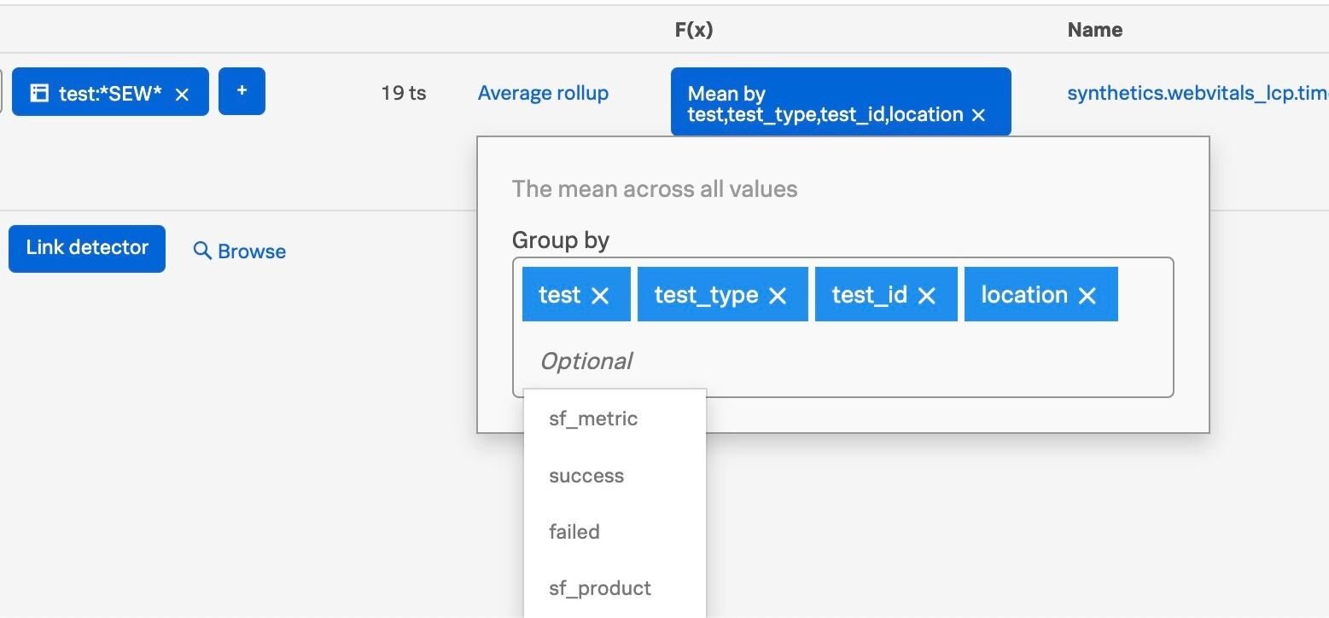Click the grid icon inside the test:*SEW* chip
Screen dimensions: 1329x618
click(39, 92)
